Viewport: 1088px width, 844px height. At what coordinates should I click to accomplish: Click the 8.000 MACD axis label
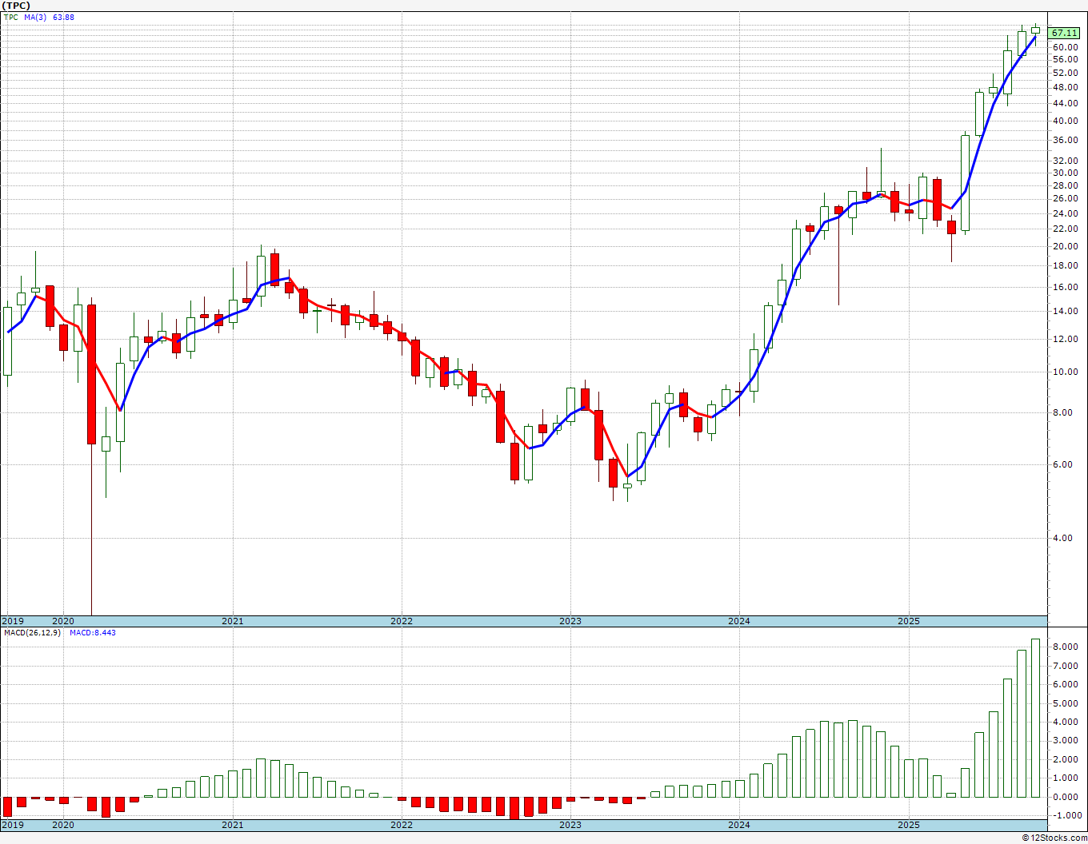click(x=1065, y=647)
